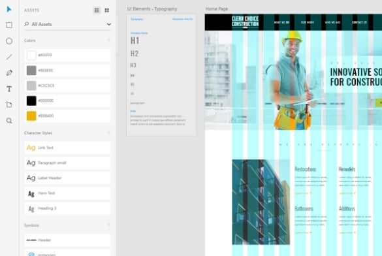382x256 pixels.
Task: Select the Rectangle tool
Action: tap(9, 25)
